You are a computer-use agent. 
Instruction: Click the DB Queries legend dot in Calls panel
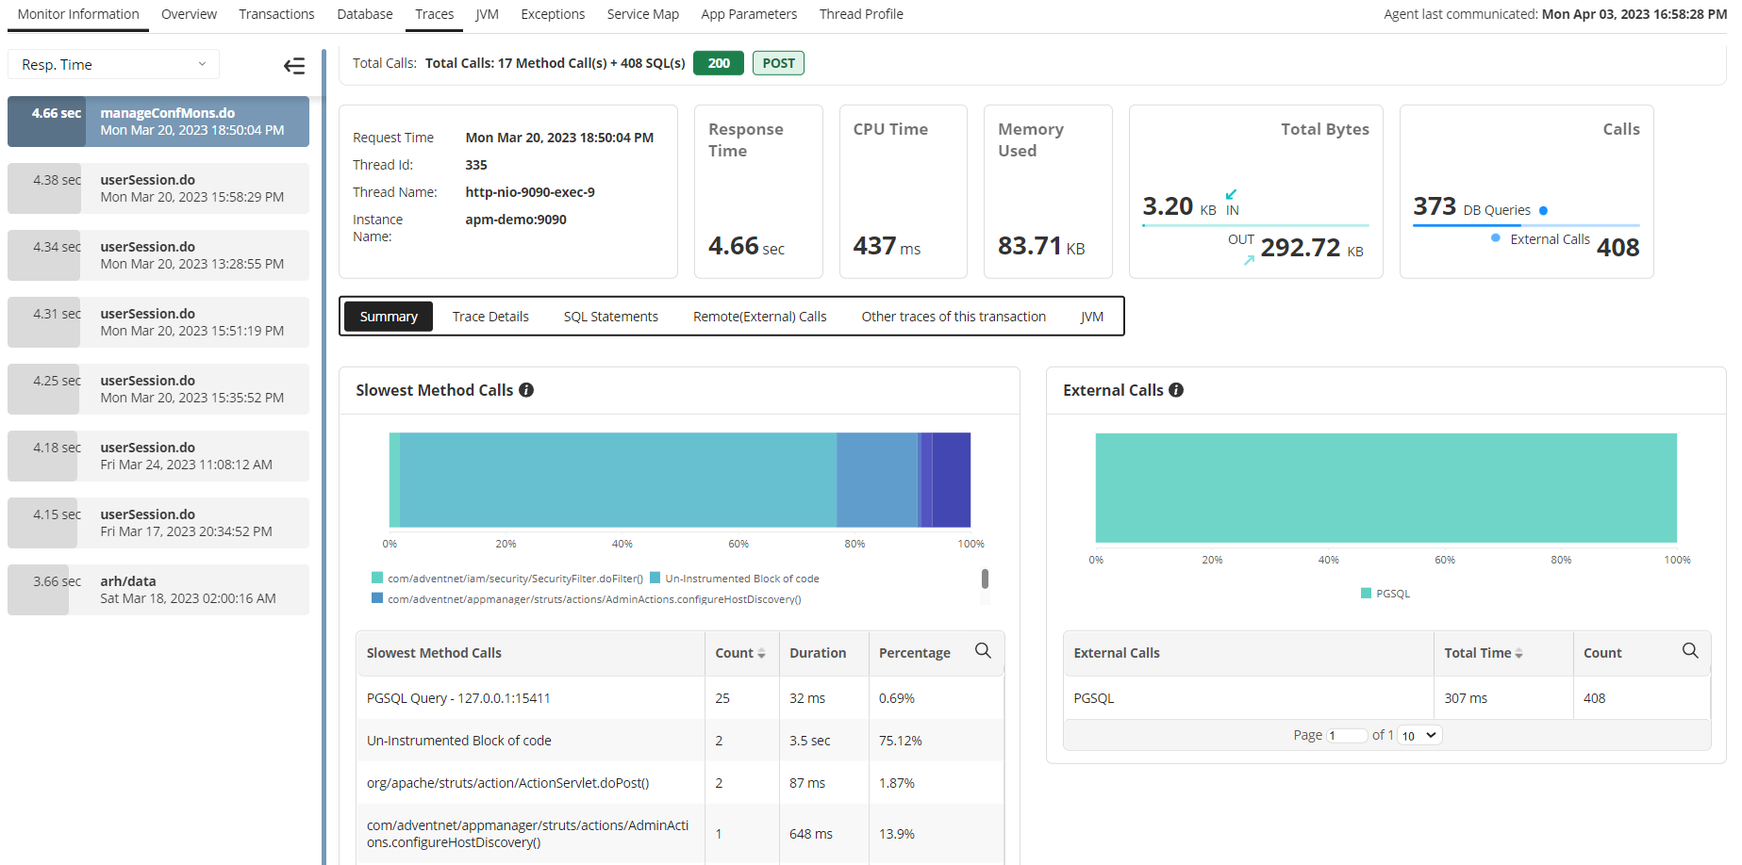pyautogui.click(x=1545, y=210)
